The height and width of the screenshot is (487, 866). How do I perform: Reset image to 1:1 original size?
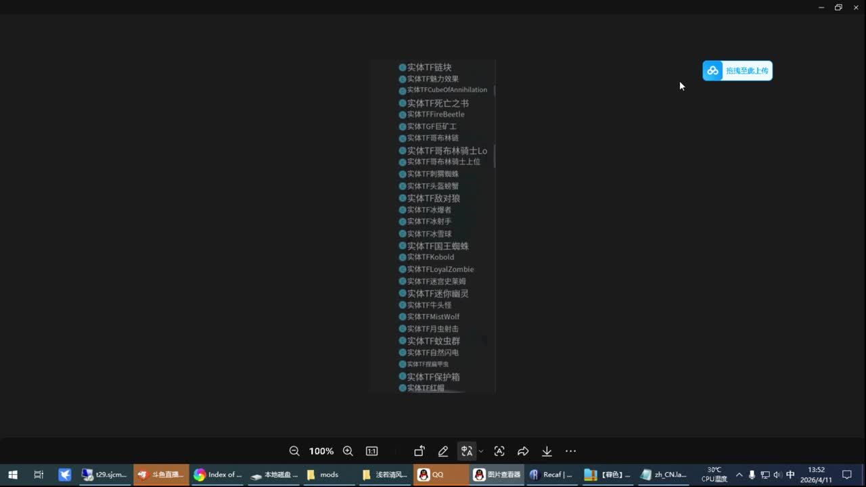(x=371, y=451)
